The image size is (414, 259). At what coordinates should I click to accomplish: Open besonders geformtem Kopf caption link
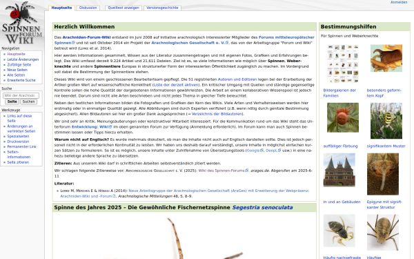pyautogui.click(x=384, y=93)
